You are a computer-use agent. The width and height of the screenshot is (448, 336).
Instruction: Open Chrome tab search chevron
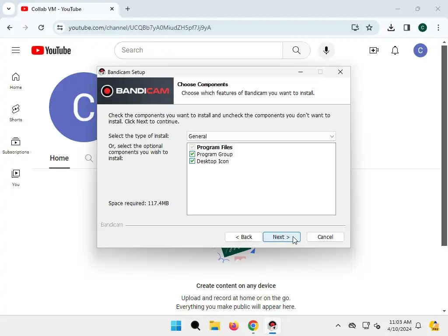click(x=9, y=9)
